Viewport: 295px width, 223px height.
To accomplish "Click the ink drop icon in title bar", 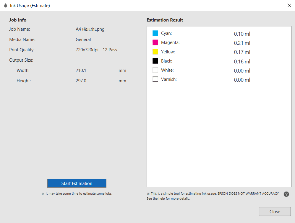I will (x=5, y=6).
